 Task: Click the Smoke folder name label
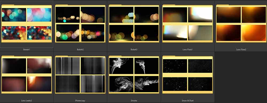pos(134,101)
